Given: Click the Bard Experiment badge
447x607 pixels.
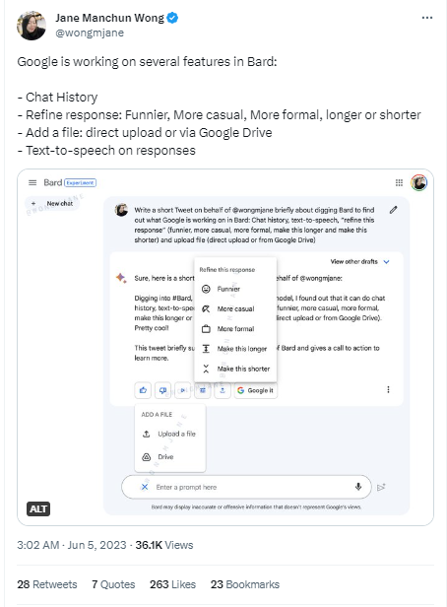Looking at the screenshot, I should [80, 182].
